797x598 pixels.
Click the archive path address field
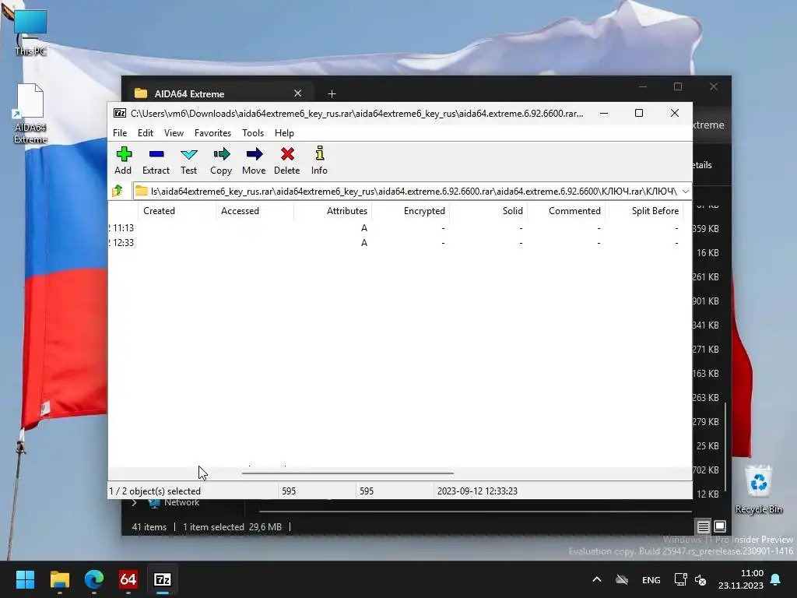(412, 192)
